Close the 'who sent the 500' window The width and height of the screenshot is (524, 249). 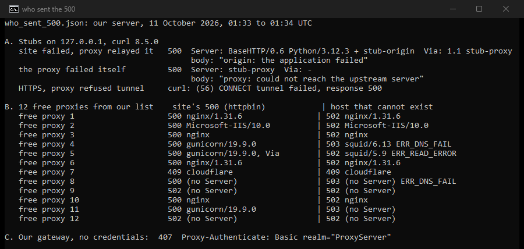coord(505,9)
